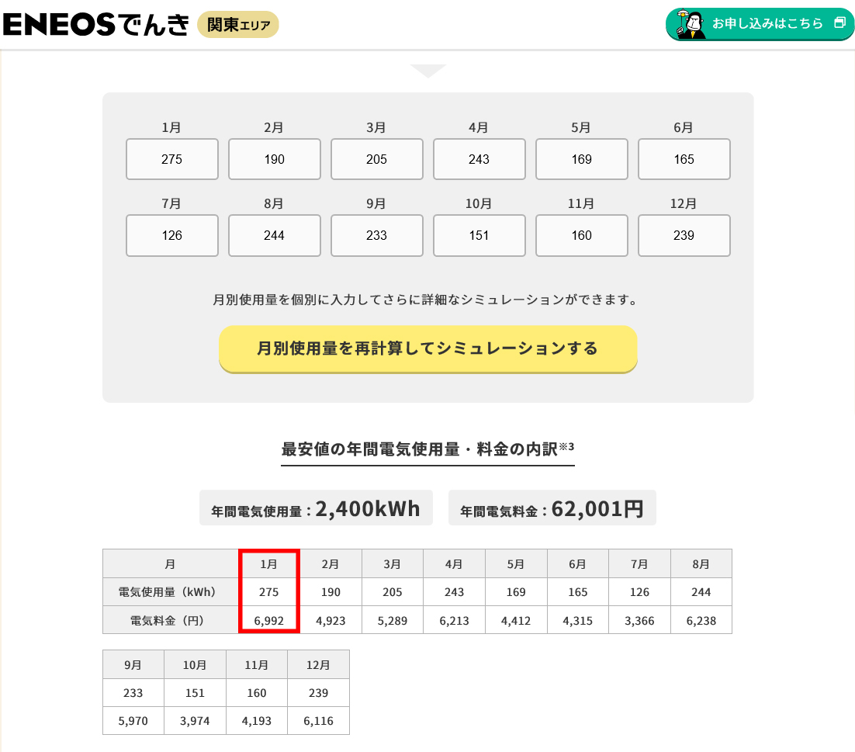The width and height of the screenshot is (855, 752).
Task: Select the 1月 usage field showing 275
Action: [171, 159]
